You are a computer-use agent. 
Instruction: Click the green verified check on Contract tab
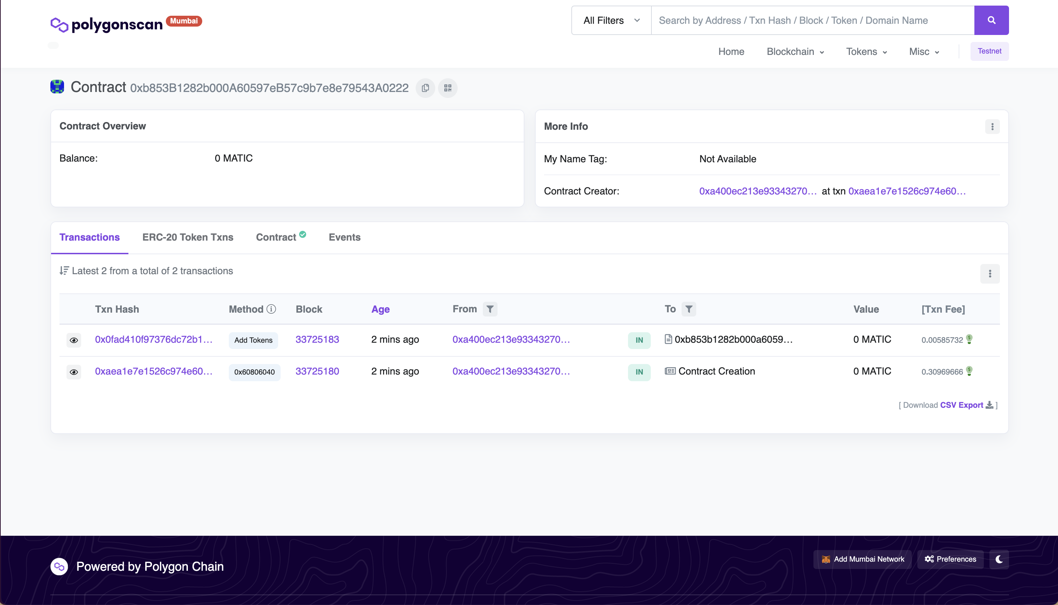[302, 234]
